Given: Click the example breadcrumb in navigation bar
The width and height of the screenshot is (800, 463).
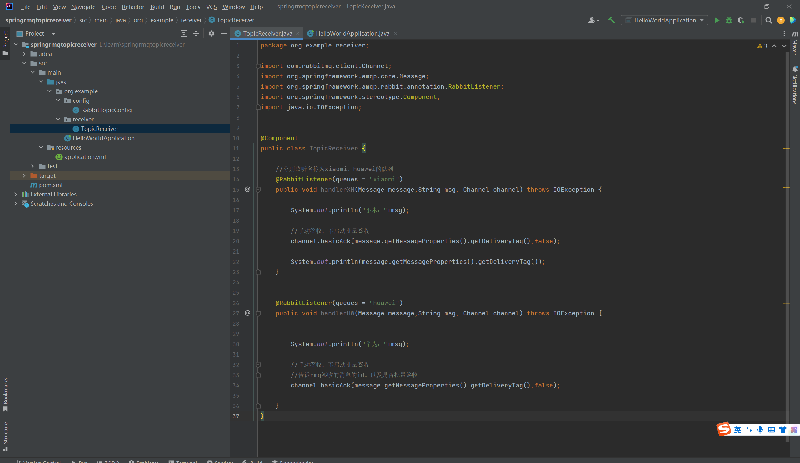Looking at the screenshot, I should pos(162,20).
